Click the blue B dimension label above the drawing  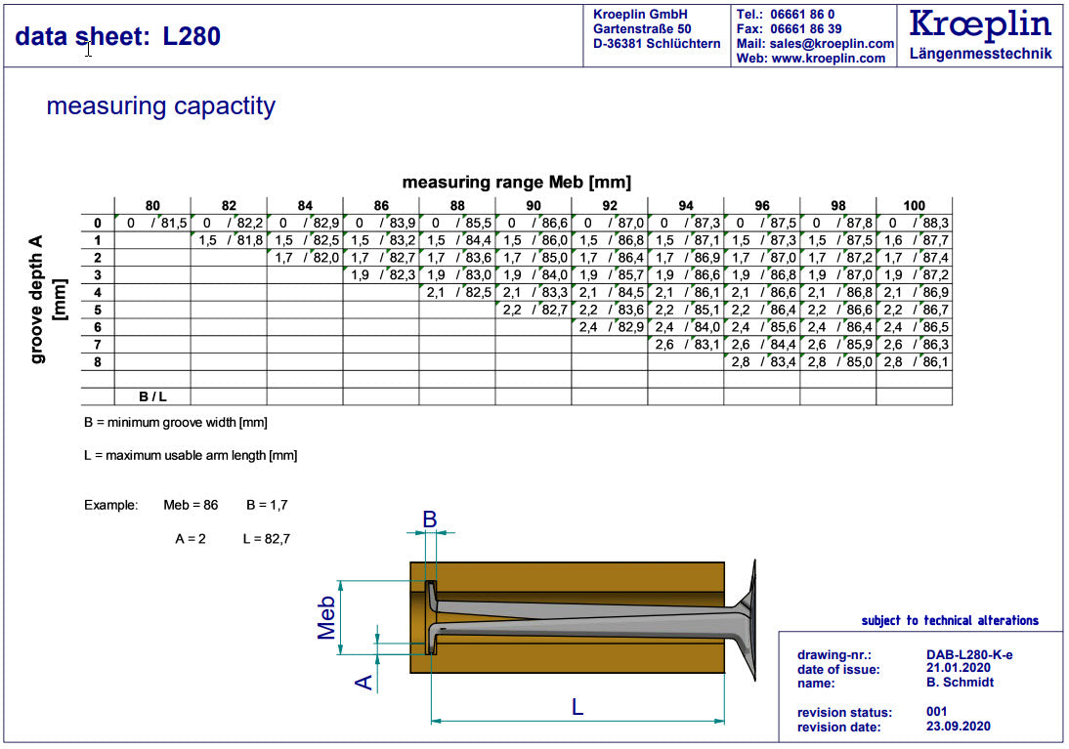pos(430,519)
